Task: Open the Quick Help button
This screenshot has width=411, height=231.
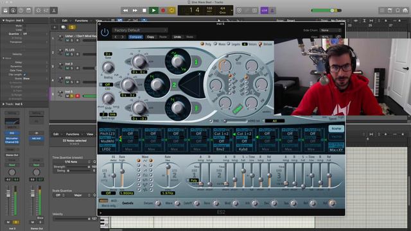Action: click(21, 10)
